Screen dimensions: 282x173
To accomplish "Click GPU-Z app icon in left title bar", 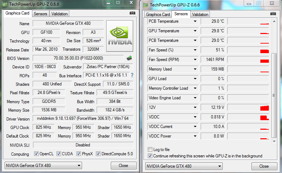I will tap(5, 4).
